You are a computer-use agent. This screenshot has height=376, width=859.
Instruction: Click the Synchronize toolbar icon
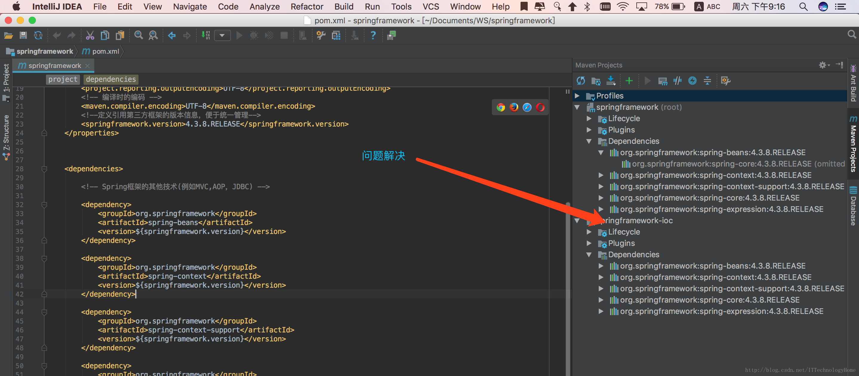(x=38, y=35)
